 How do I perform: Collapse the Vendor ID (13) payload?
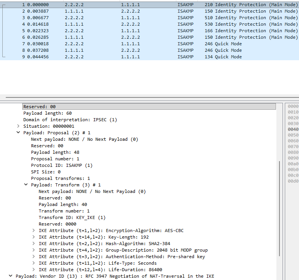pos(11,276)
